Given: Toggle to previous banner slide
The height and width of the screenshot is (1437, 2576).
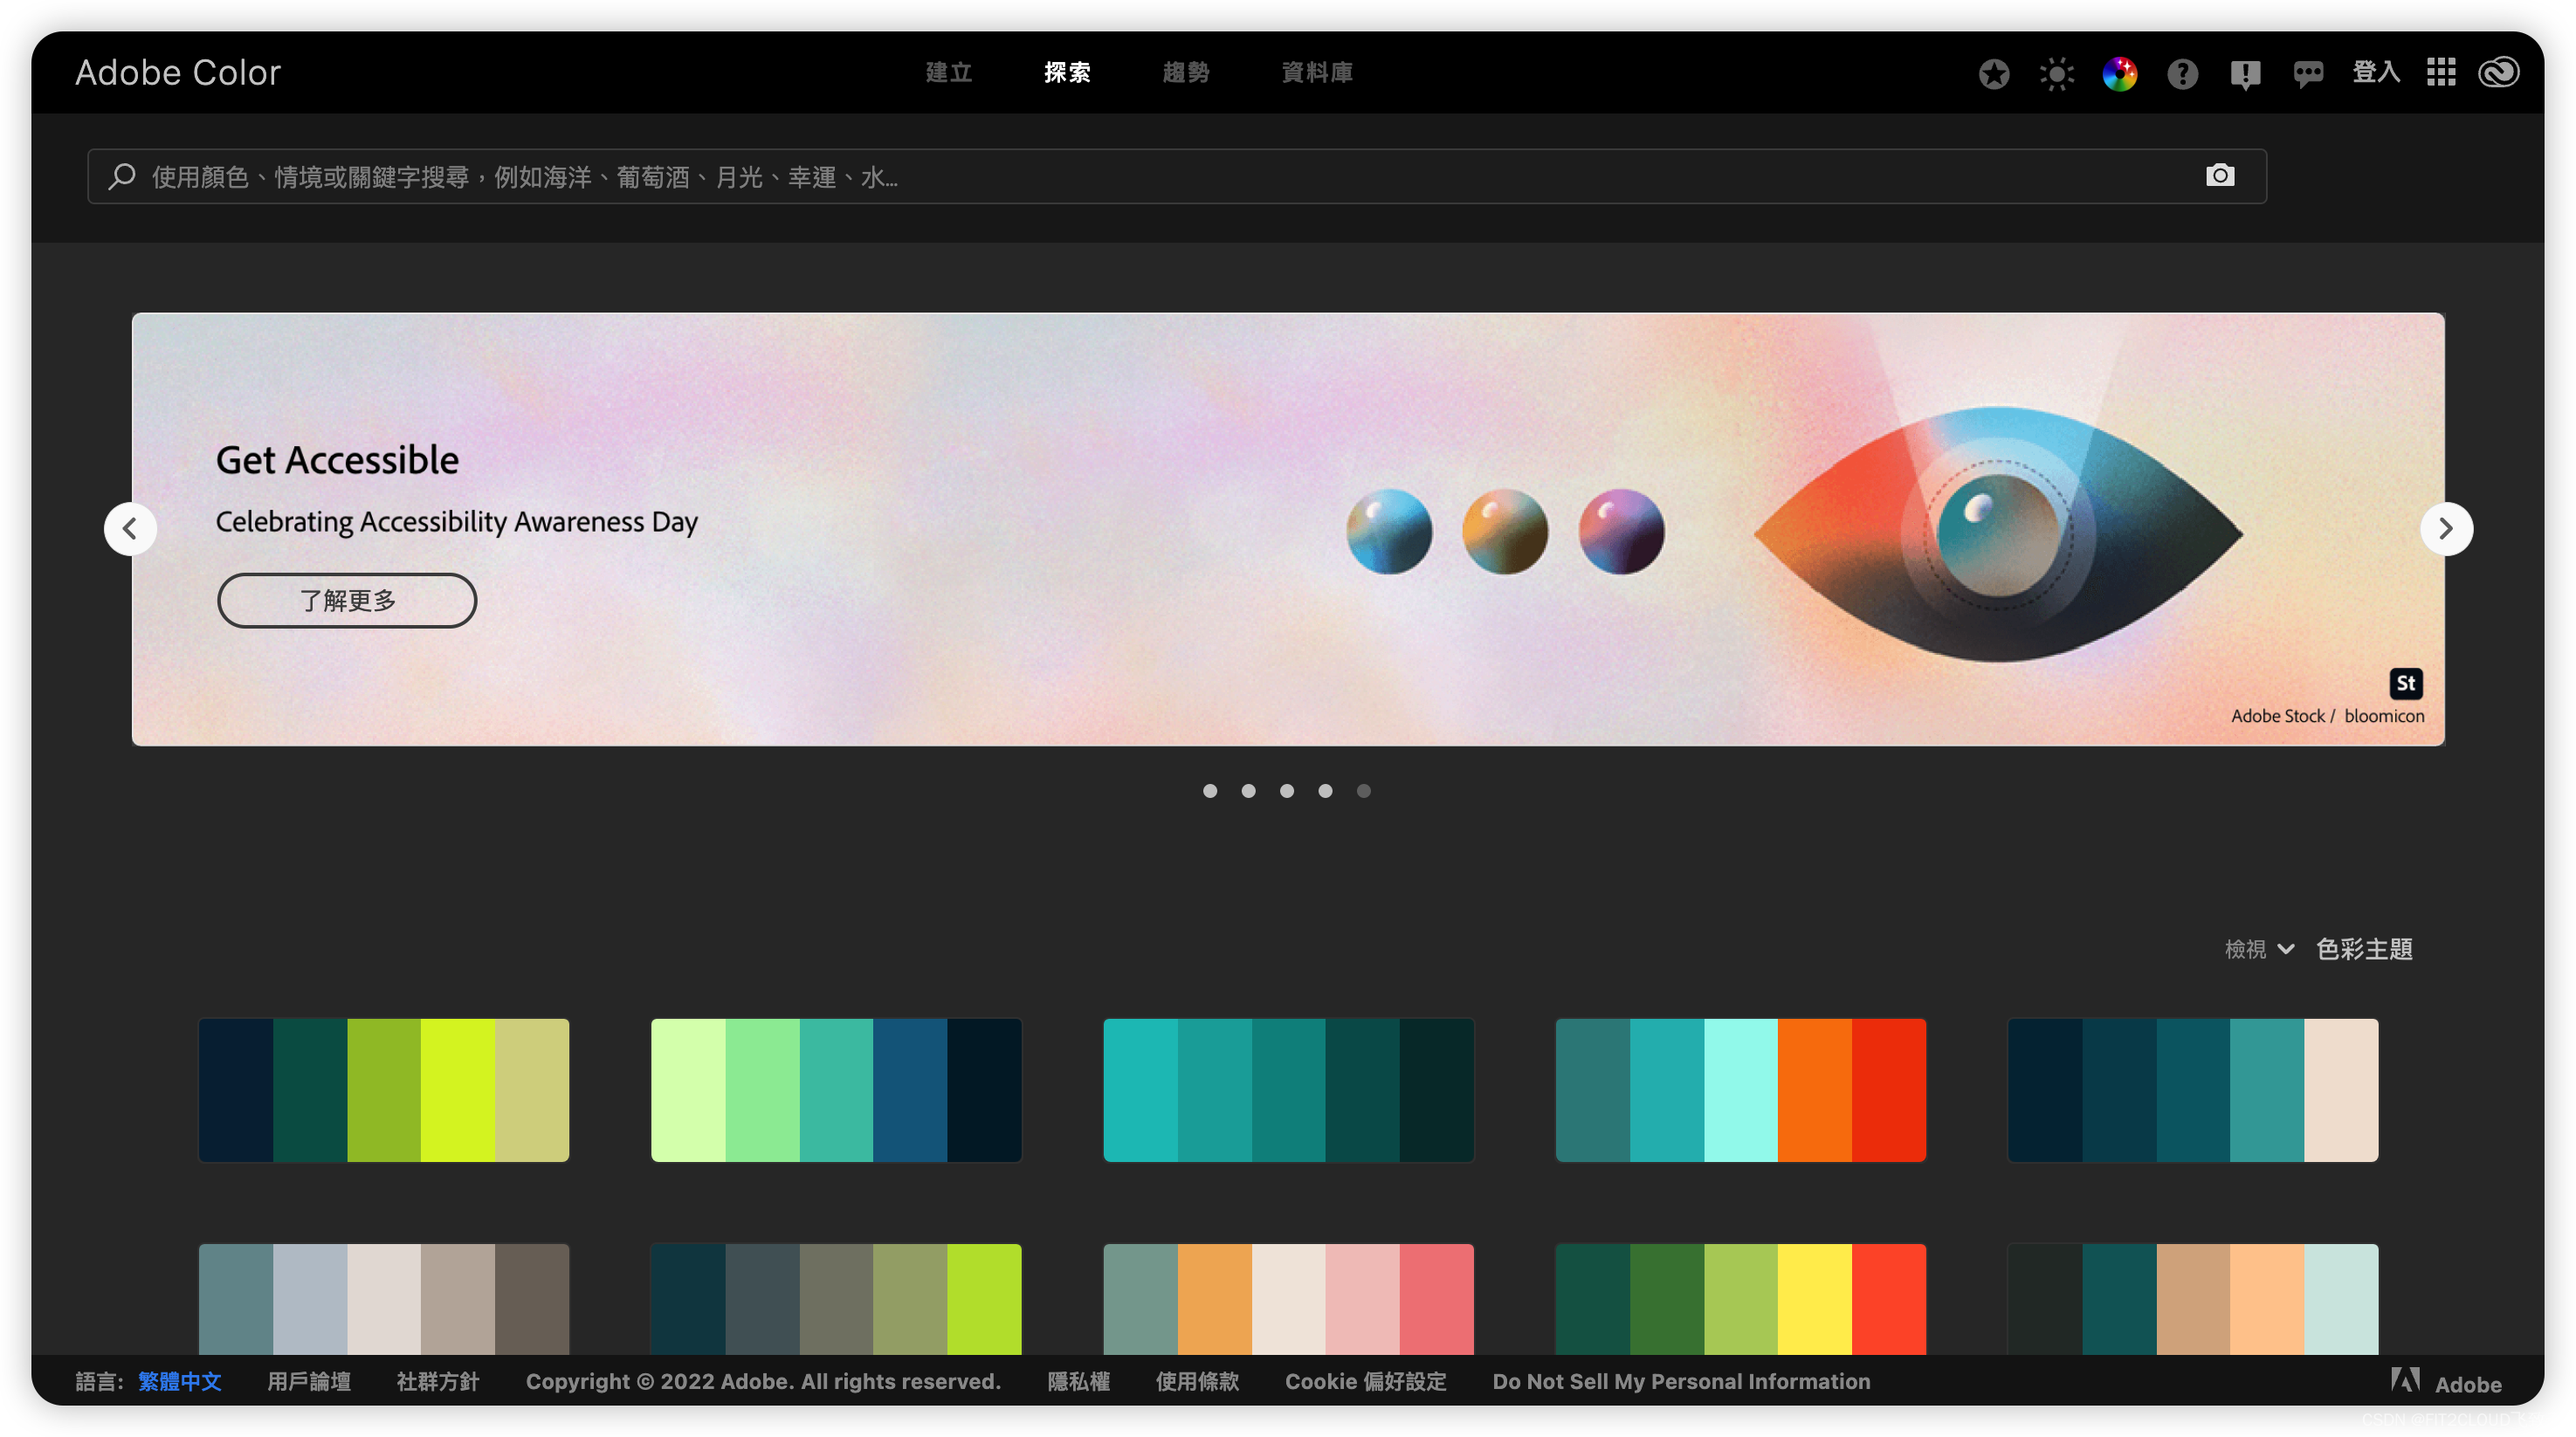Looking at the screenshot, I should point(131,527).
